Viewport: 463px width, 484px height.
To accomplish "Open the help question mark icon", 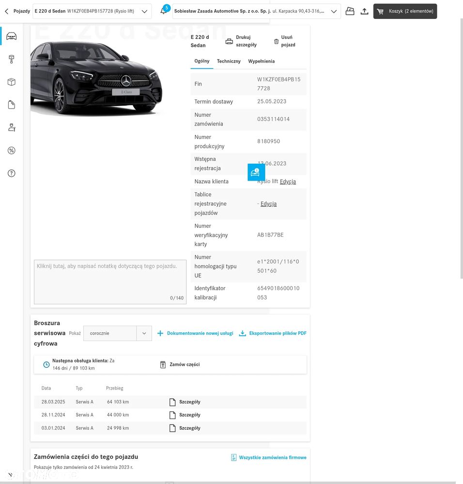I will [x=12, y=173].
